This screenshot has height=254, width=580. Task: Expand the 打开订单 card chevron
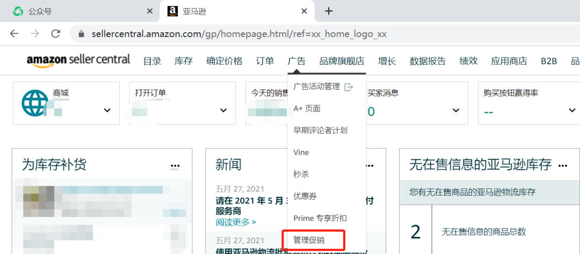[223, 110]
